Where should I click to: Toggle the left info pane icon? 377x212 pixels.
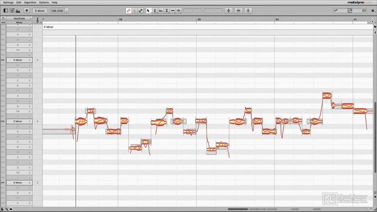[5, 11]
